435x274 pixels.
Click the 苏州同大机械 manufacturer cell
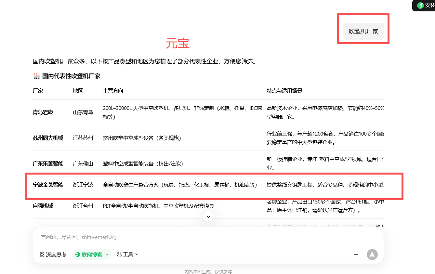tap(48, 138)
